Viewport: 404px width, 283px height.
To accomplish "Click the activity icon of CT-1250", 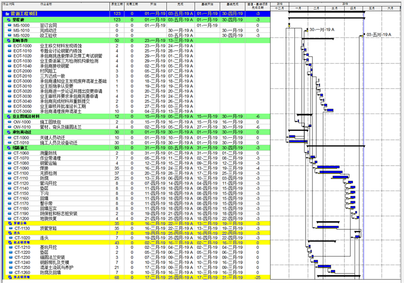I will [x=9, y=267].
